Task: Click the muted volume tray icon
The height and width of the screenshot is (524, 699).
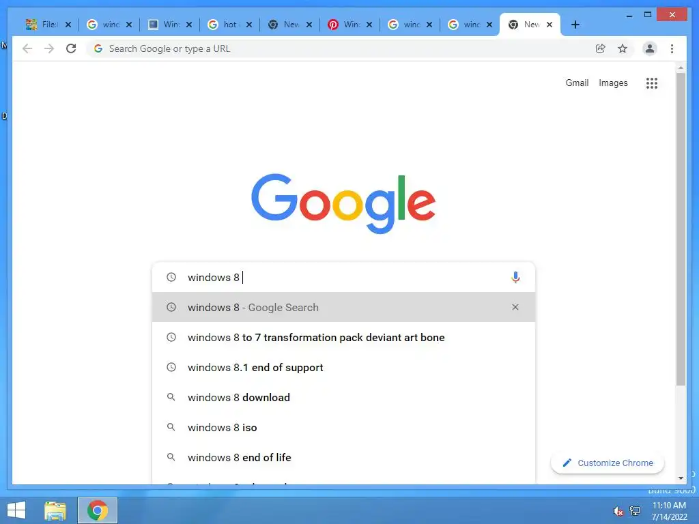Action: click(618, 510)
